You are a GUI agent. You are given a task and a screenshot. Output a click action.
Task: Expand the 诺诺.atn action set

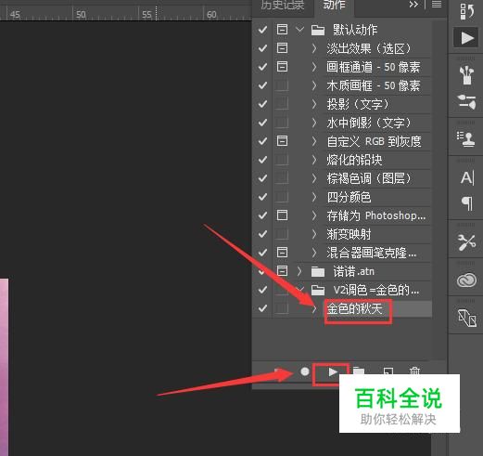[299, 271]
